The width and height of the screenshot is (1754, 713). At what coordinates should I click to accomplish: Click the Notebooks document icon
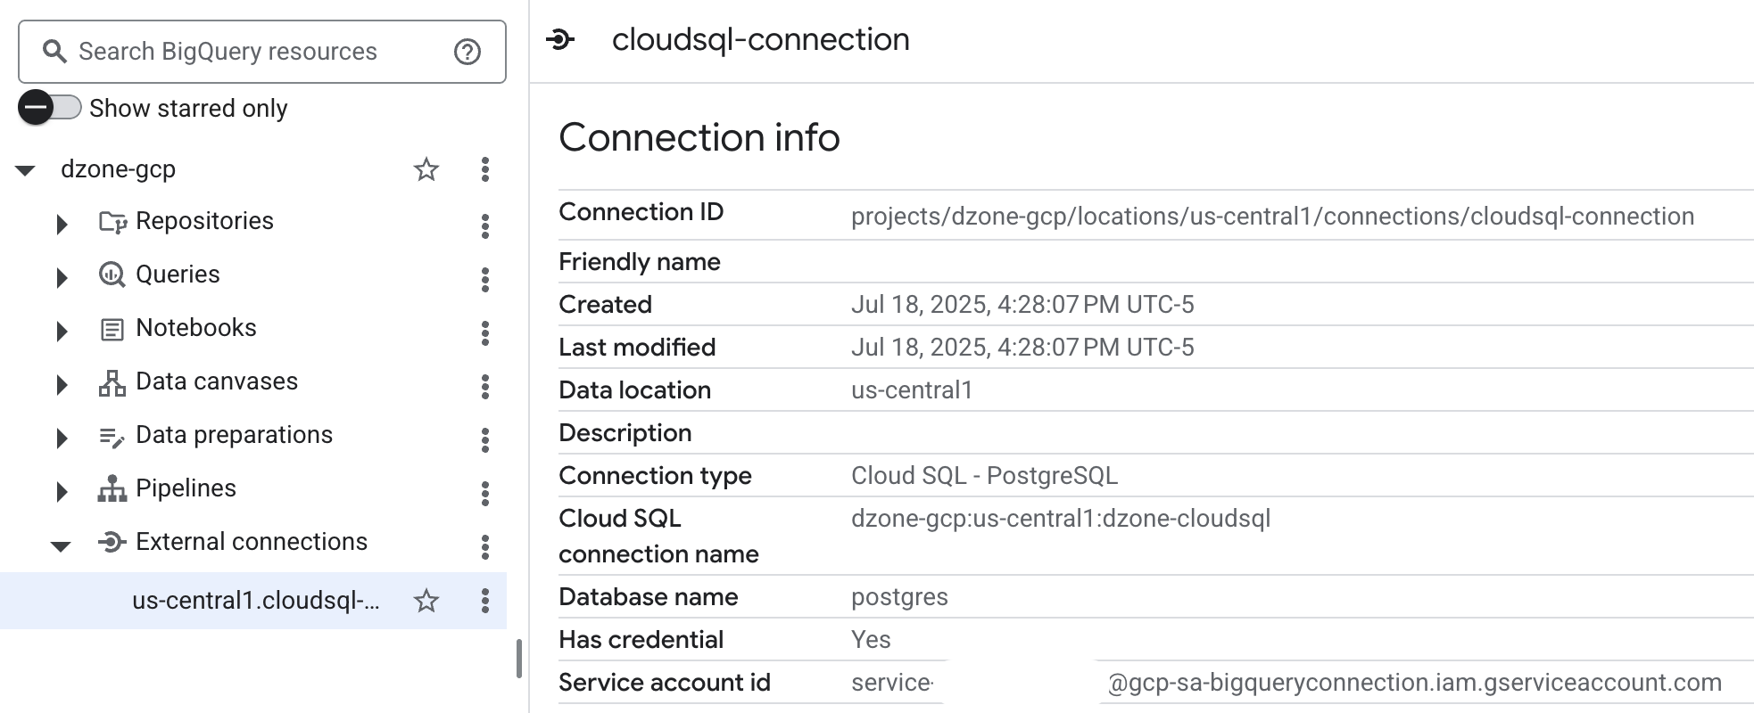[x=112, y=330]
